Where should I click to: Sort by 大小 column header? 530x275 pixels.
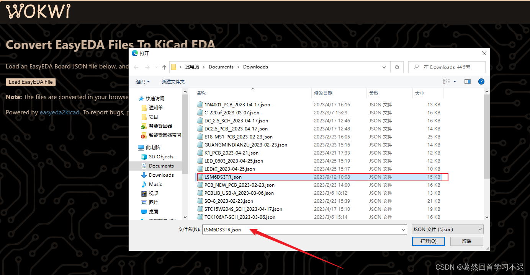pyautogui.click(x=419, y=93)
